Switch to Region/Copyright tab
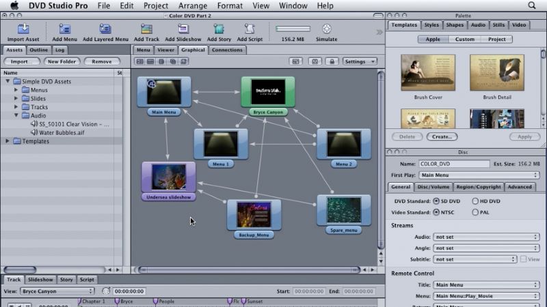Image resolution: width=547 pixels, height=307 pixels. [478, 187]
